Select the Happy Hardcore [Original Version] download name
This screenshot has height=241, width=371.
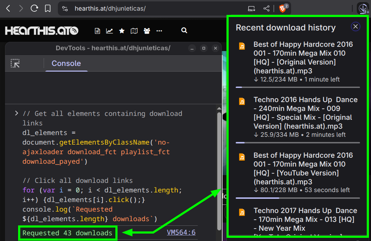pos(303,58)
